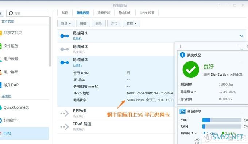Viewport: 248px width, 144px height.
Task: Click the 5000 Mb/s network status value
Action: (150, 100)
